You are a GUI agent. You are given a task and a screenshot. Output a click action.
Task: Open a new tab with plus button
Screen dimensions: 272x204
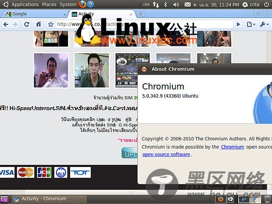pyautogui.click(x=141, y=14)
